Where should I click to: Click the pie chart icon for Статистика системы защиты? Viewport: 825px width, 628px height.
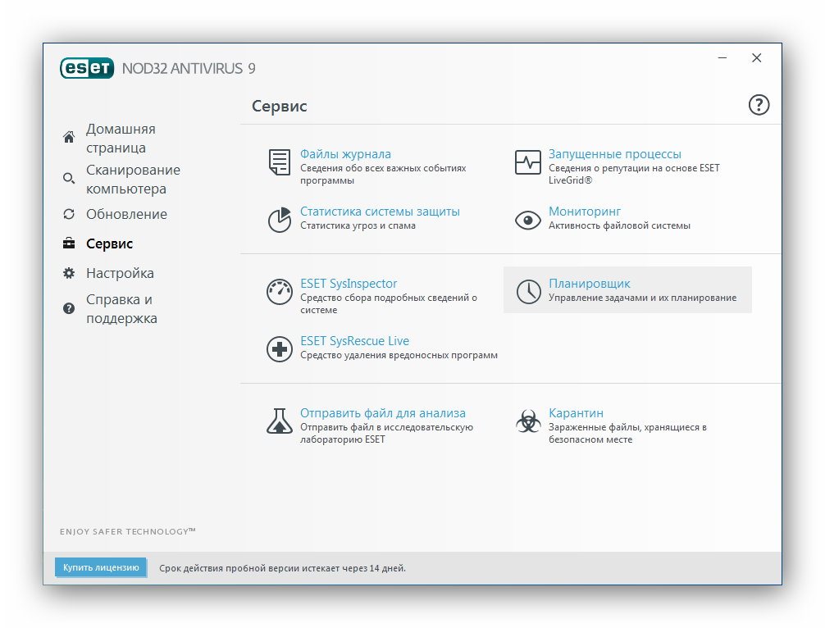point(280,220)
